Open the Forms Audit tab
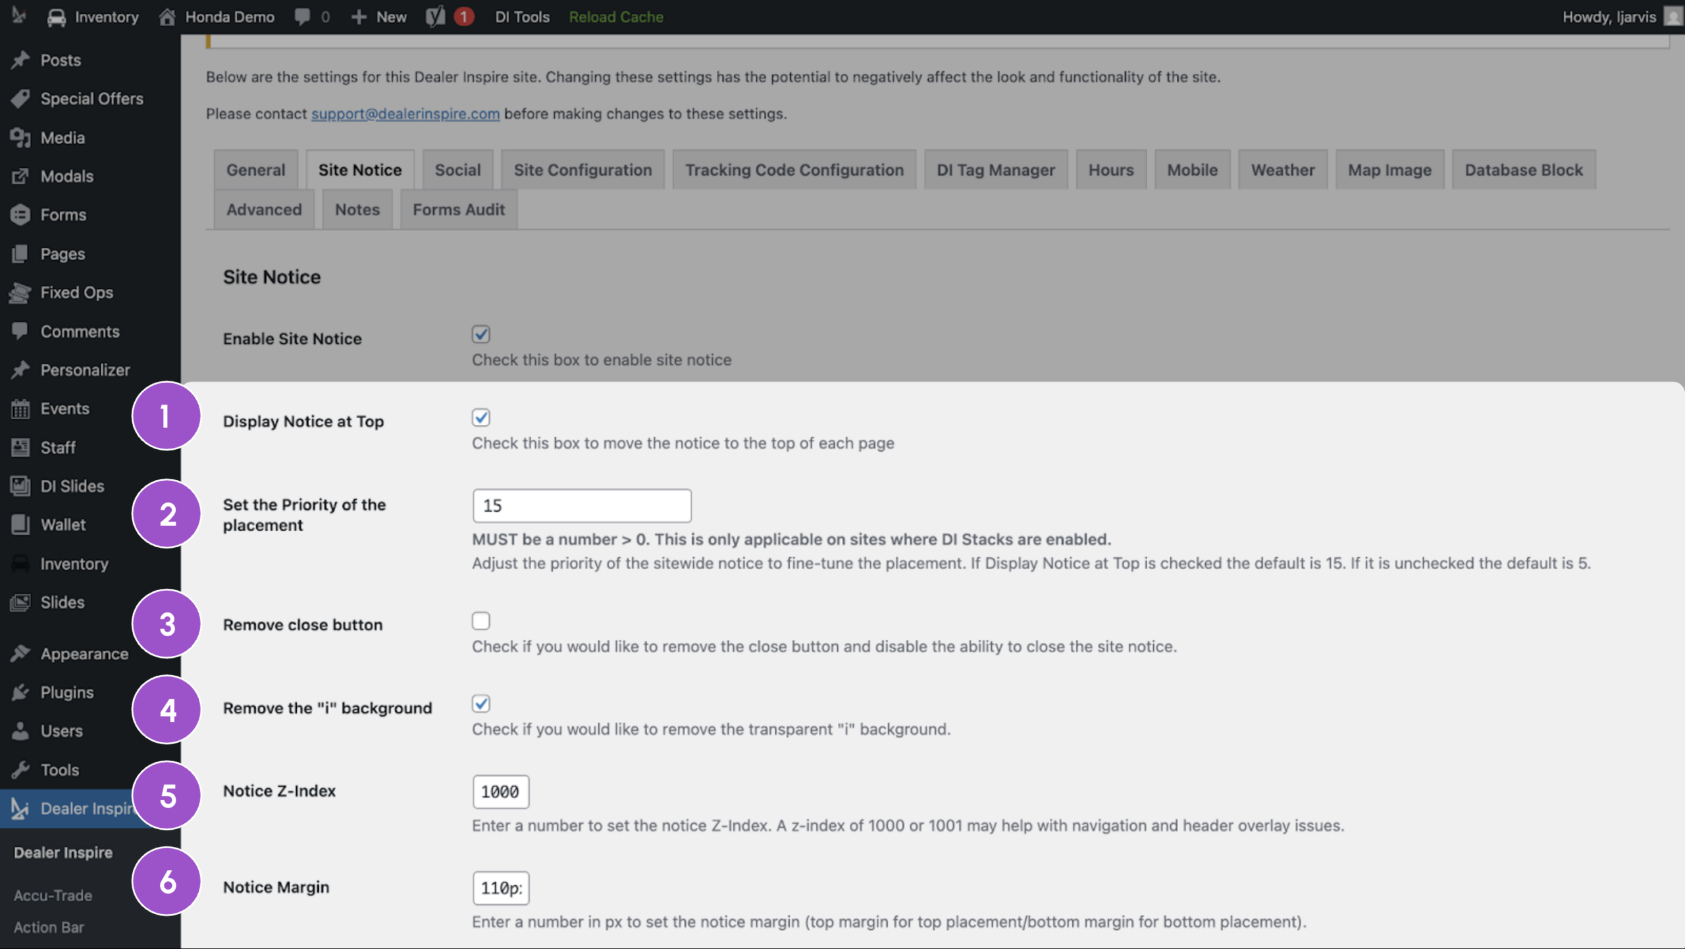The width and height of the screenshot is (1685, 949). (x=459, y=209)
